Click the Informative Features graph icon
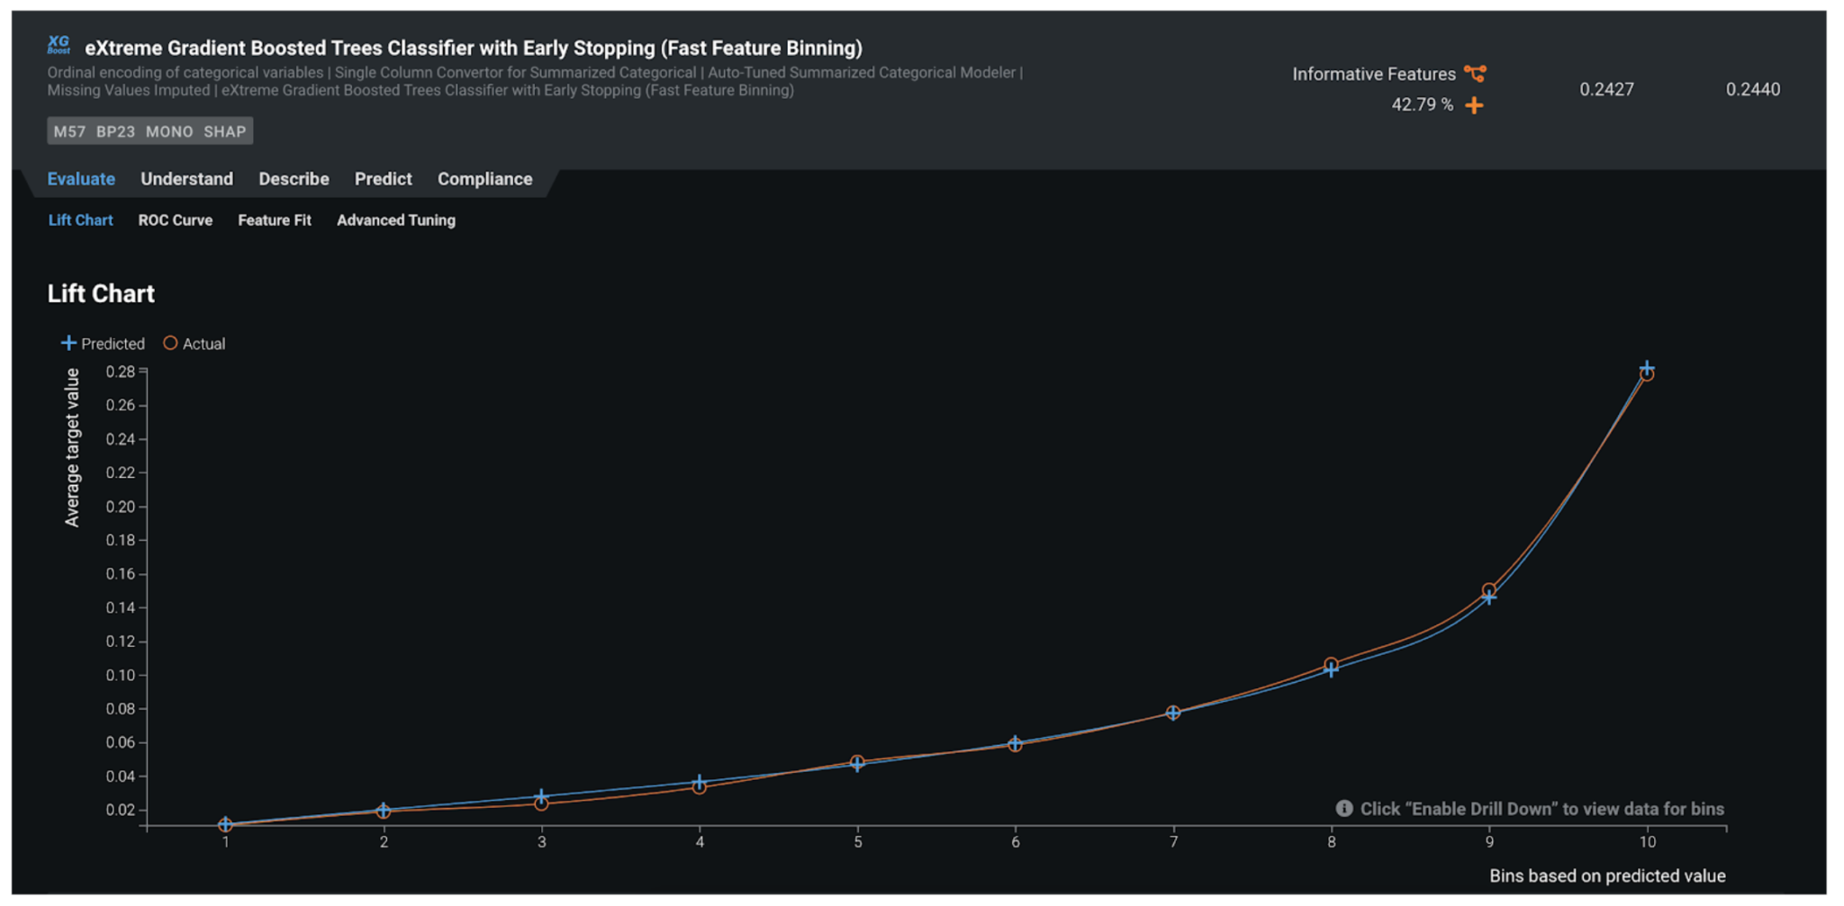 click(1475, 74)
